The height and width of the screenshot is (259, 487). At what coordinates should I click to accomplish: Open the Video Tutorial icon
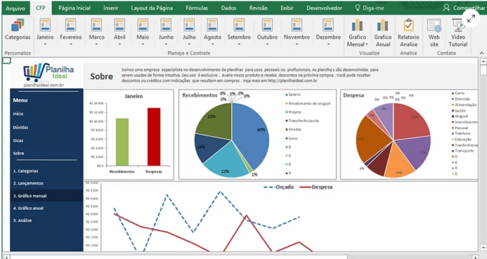click(x=458, y=25)
